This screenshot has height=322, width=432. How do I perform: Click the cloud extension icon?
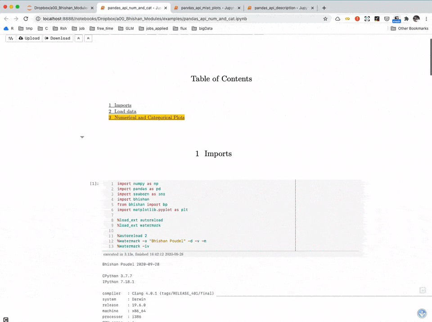tap(337, 19)
